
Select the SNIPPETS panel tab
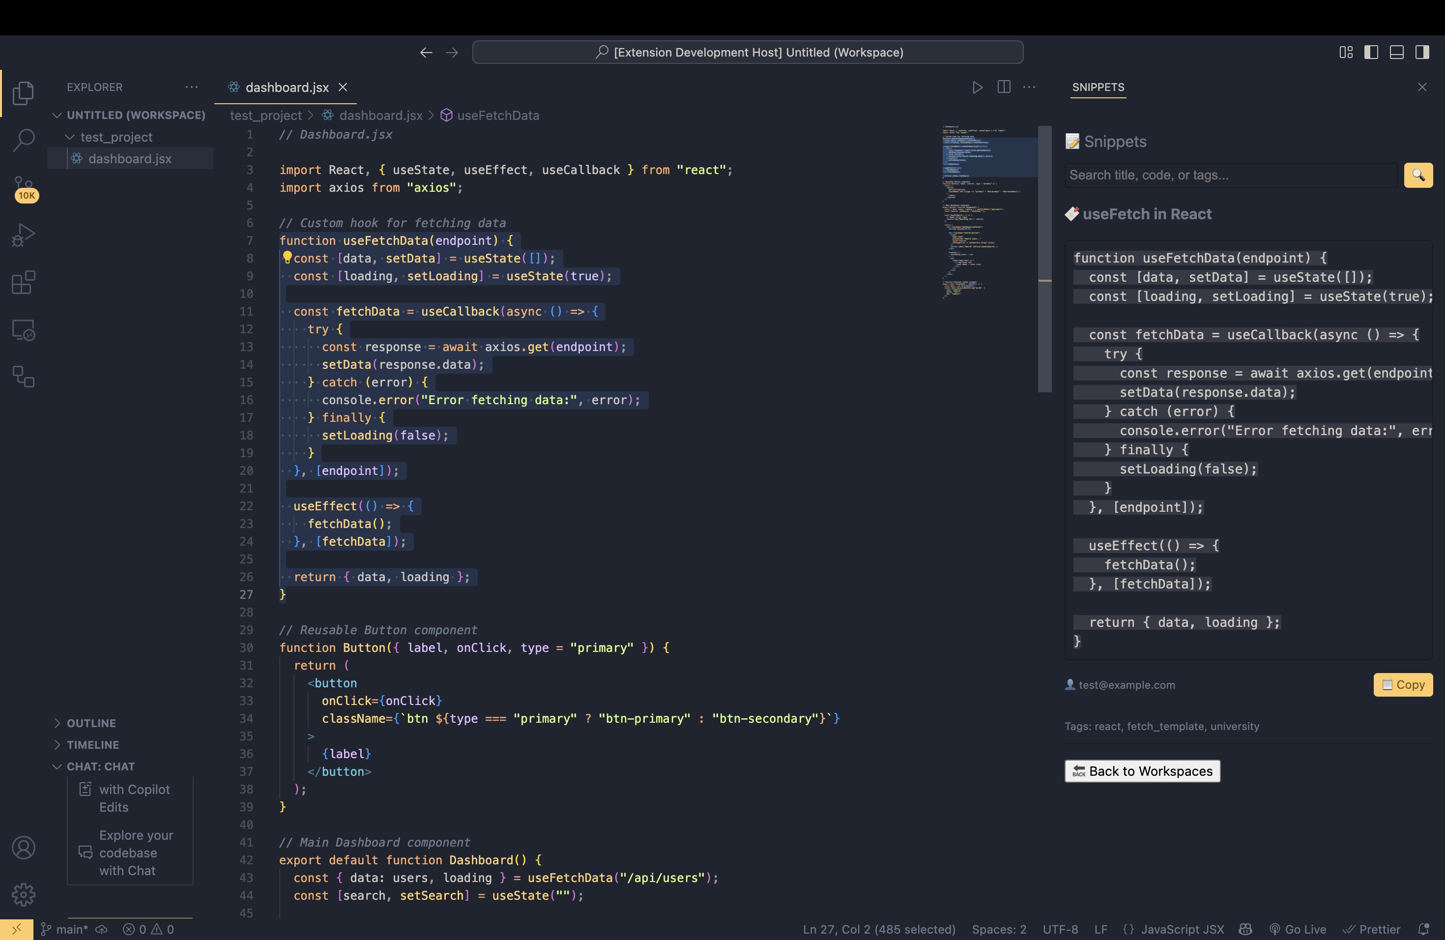1098,88
